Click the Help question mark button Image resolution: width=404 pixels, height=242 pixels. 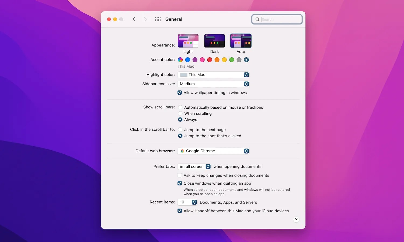point(296,219)
